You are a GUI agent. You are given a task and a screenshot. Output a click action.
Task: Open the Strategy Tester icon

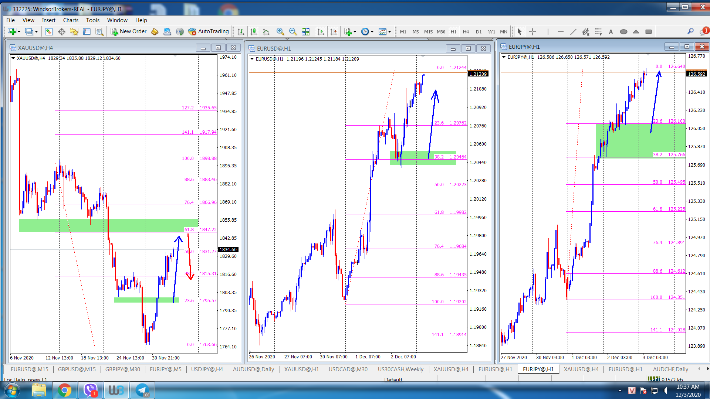pyautogui.click(x=99, y=32)
